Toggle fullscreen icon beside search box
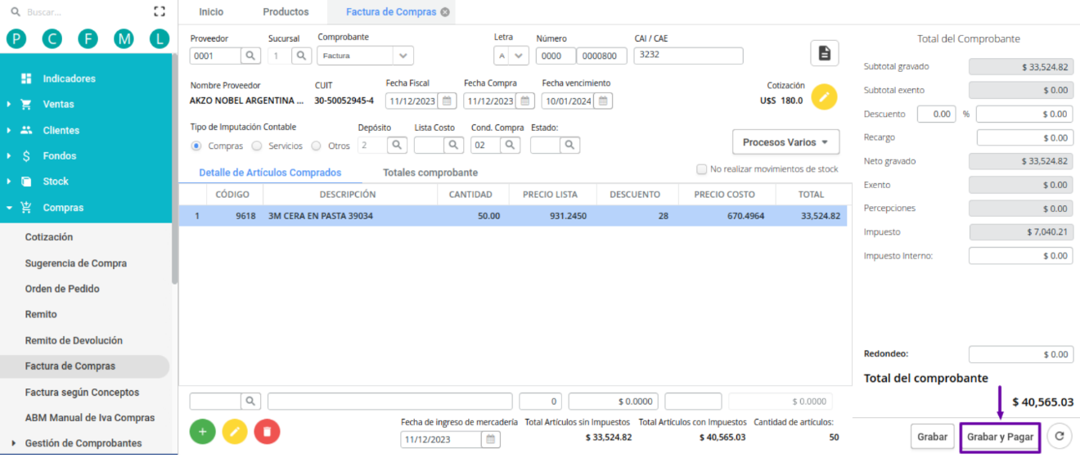 [x=160, y=11]
